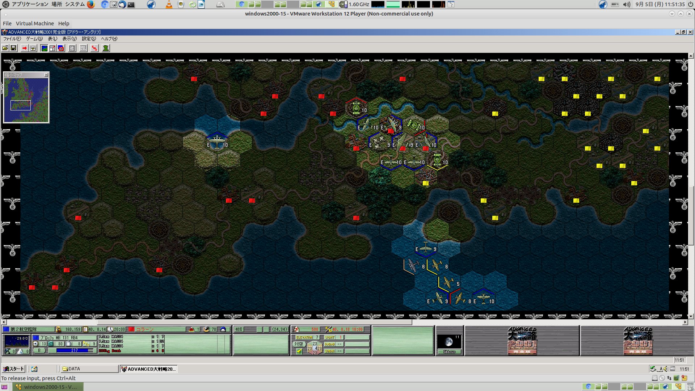This screenshot has width=695, height=391.
Task: Select the blue-bordered plane at the map's bottom edge
Action: click(483, 298)
